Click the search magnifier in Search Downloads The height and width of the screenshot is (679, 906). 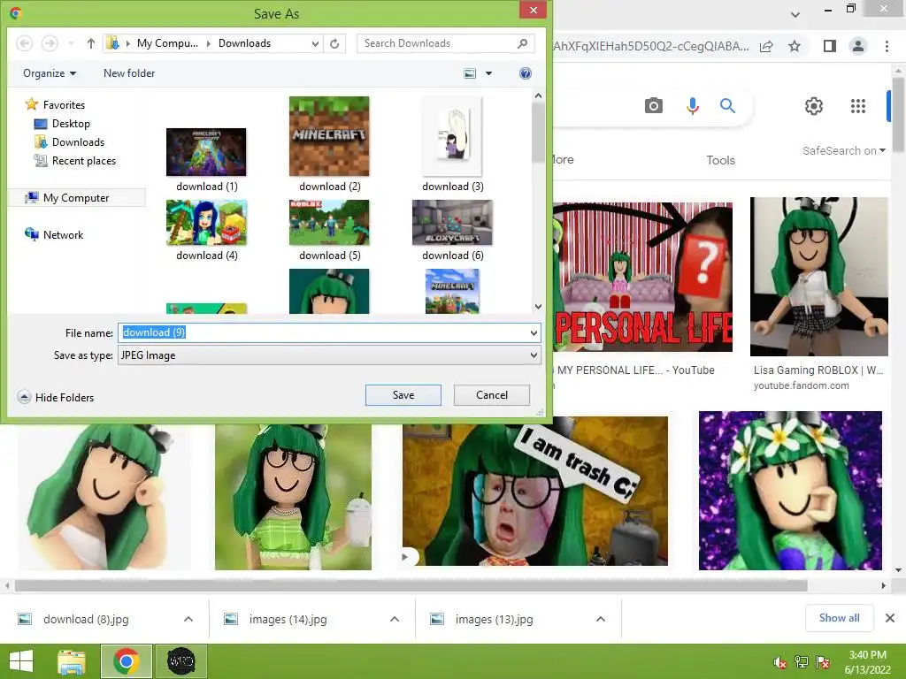tap(522, 43)
